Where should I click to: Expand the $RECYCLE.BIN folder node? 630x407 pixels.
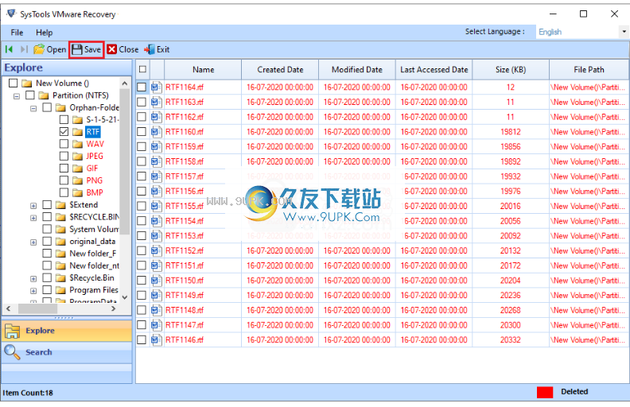click(33, 218)
